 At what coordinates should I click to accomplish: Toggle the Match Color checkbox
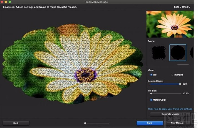[x=151, y=100]
